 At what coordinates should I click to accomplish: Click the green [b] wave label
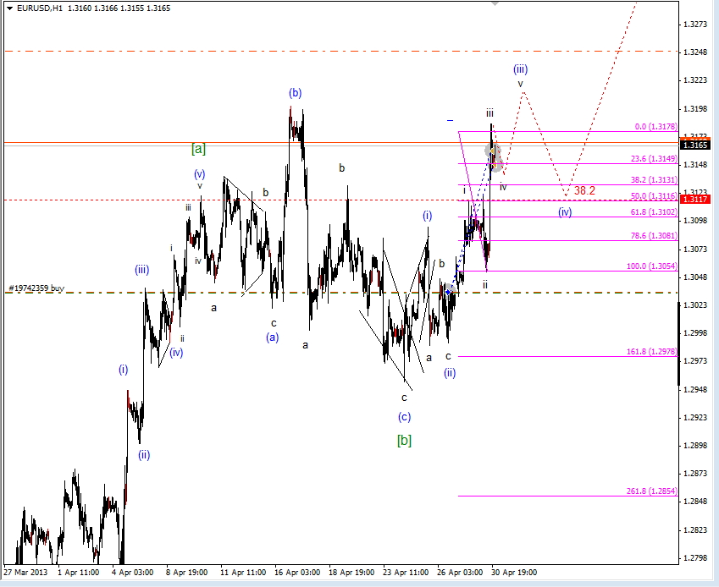pyautogui.click(x=404, y=441)
